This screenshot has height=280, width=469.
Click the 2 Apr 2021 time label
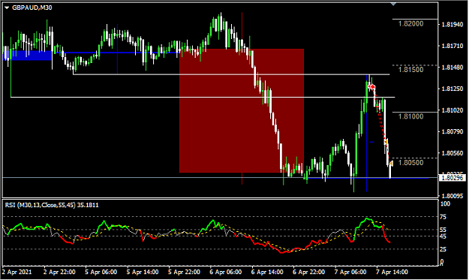pos(17,272)
